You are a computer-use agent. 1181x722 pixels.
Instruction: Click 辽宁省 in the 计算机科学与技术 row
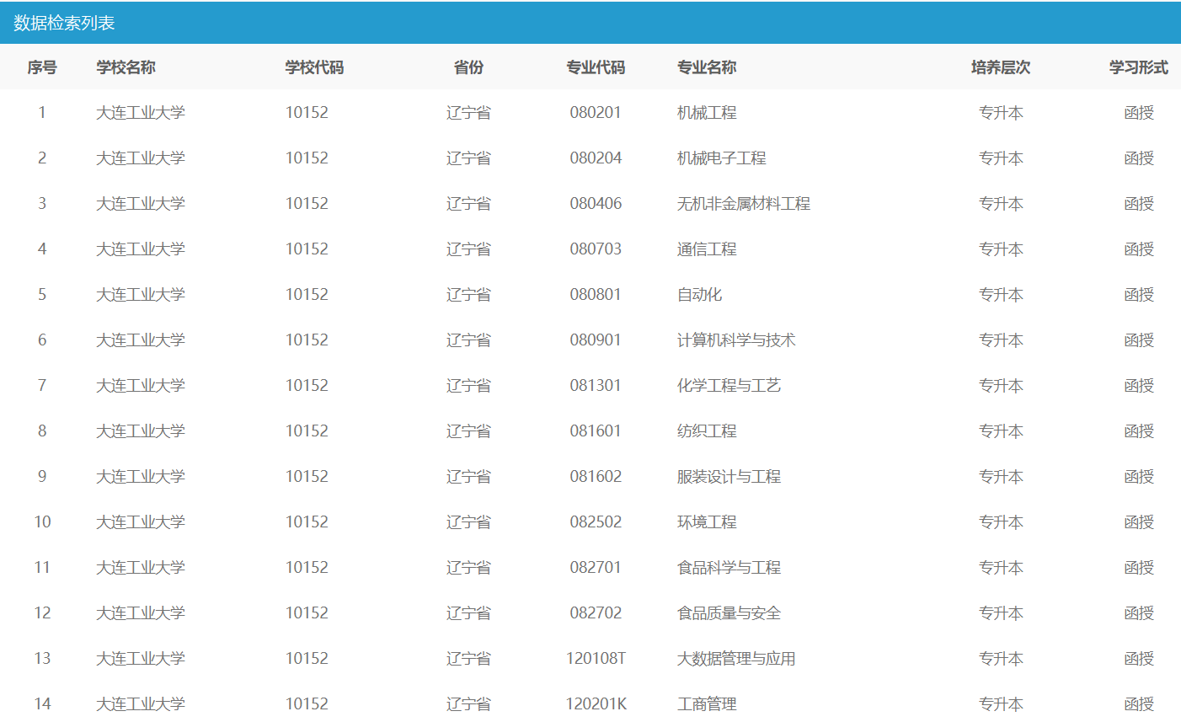[468, 340]
